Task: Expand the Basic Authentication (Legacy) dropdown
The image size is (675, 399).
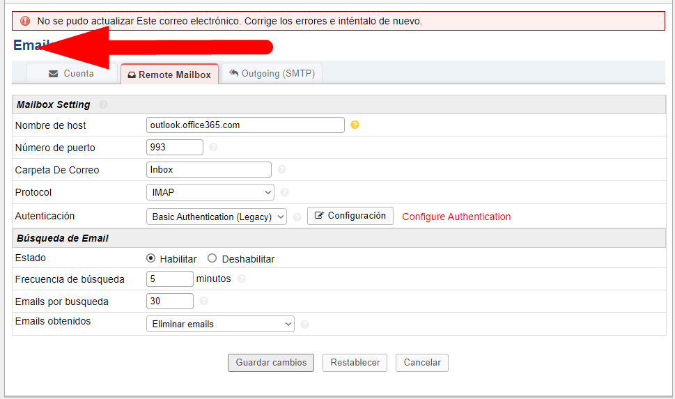Action: click(217, 217)
